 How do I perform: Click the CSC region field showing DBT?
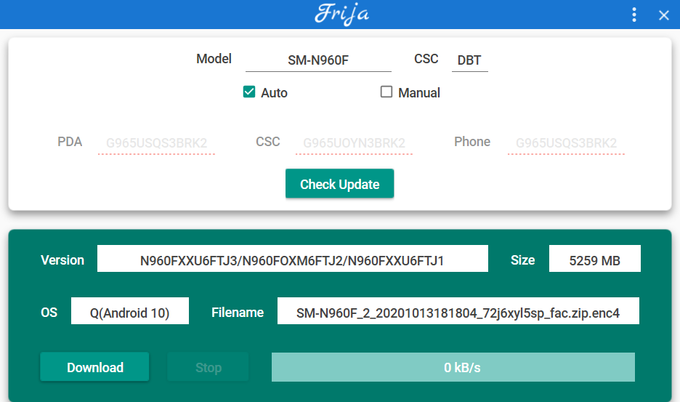point(469,60)
